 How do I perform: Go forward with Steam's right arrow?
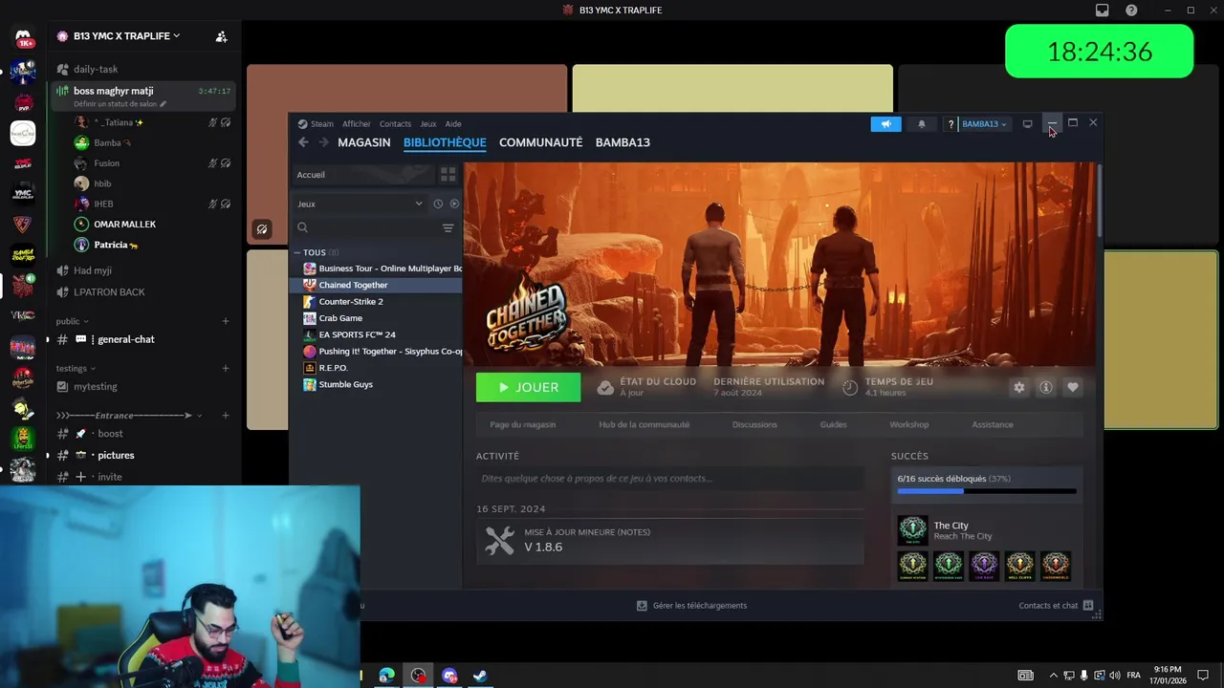click(323, 142)
